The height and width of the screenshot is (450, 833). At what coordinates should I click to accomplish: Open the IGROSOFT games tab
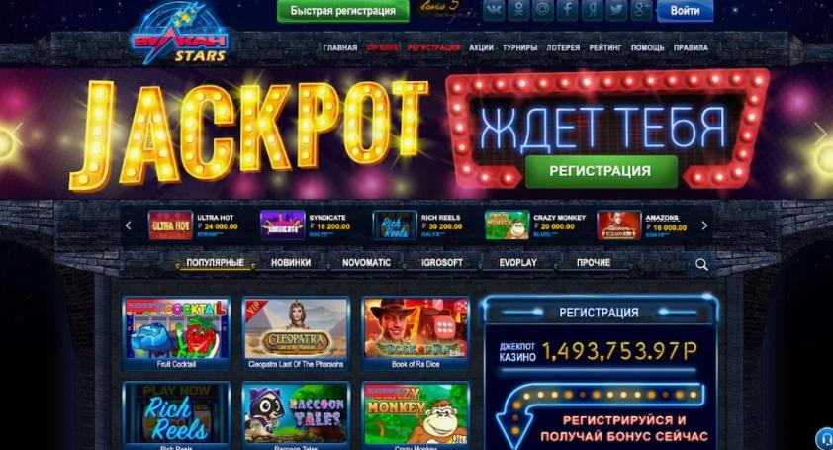pos(442,263)
